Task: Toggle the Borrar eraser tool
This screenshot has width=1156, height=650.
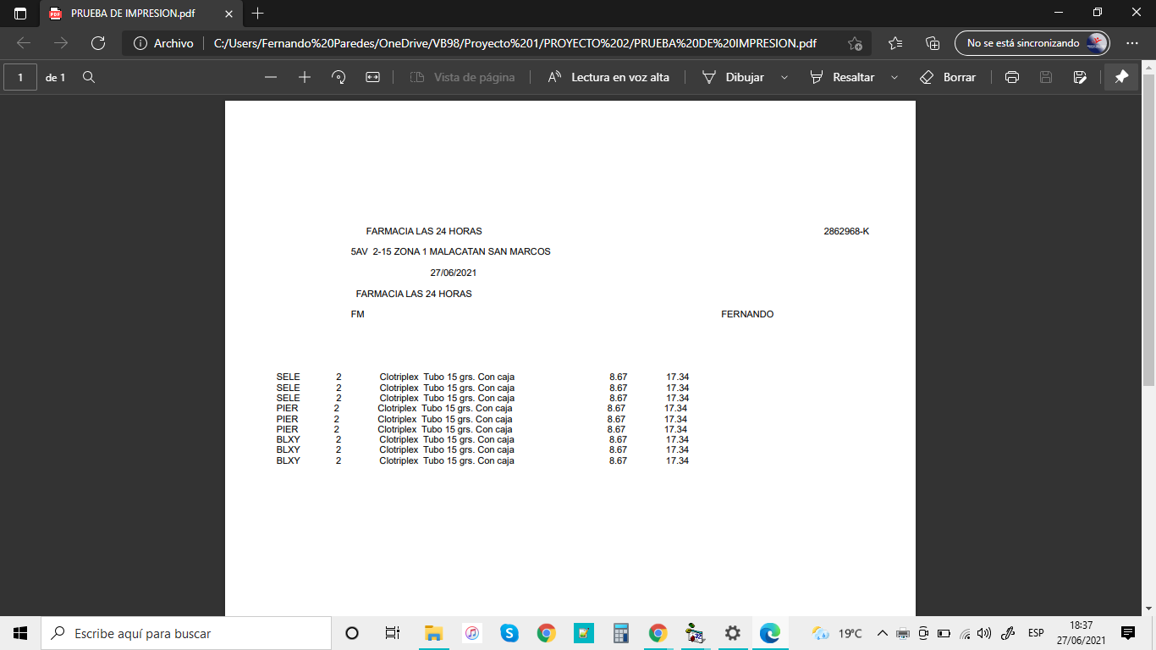Action: (x=948, y=77)
